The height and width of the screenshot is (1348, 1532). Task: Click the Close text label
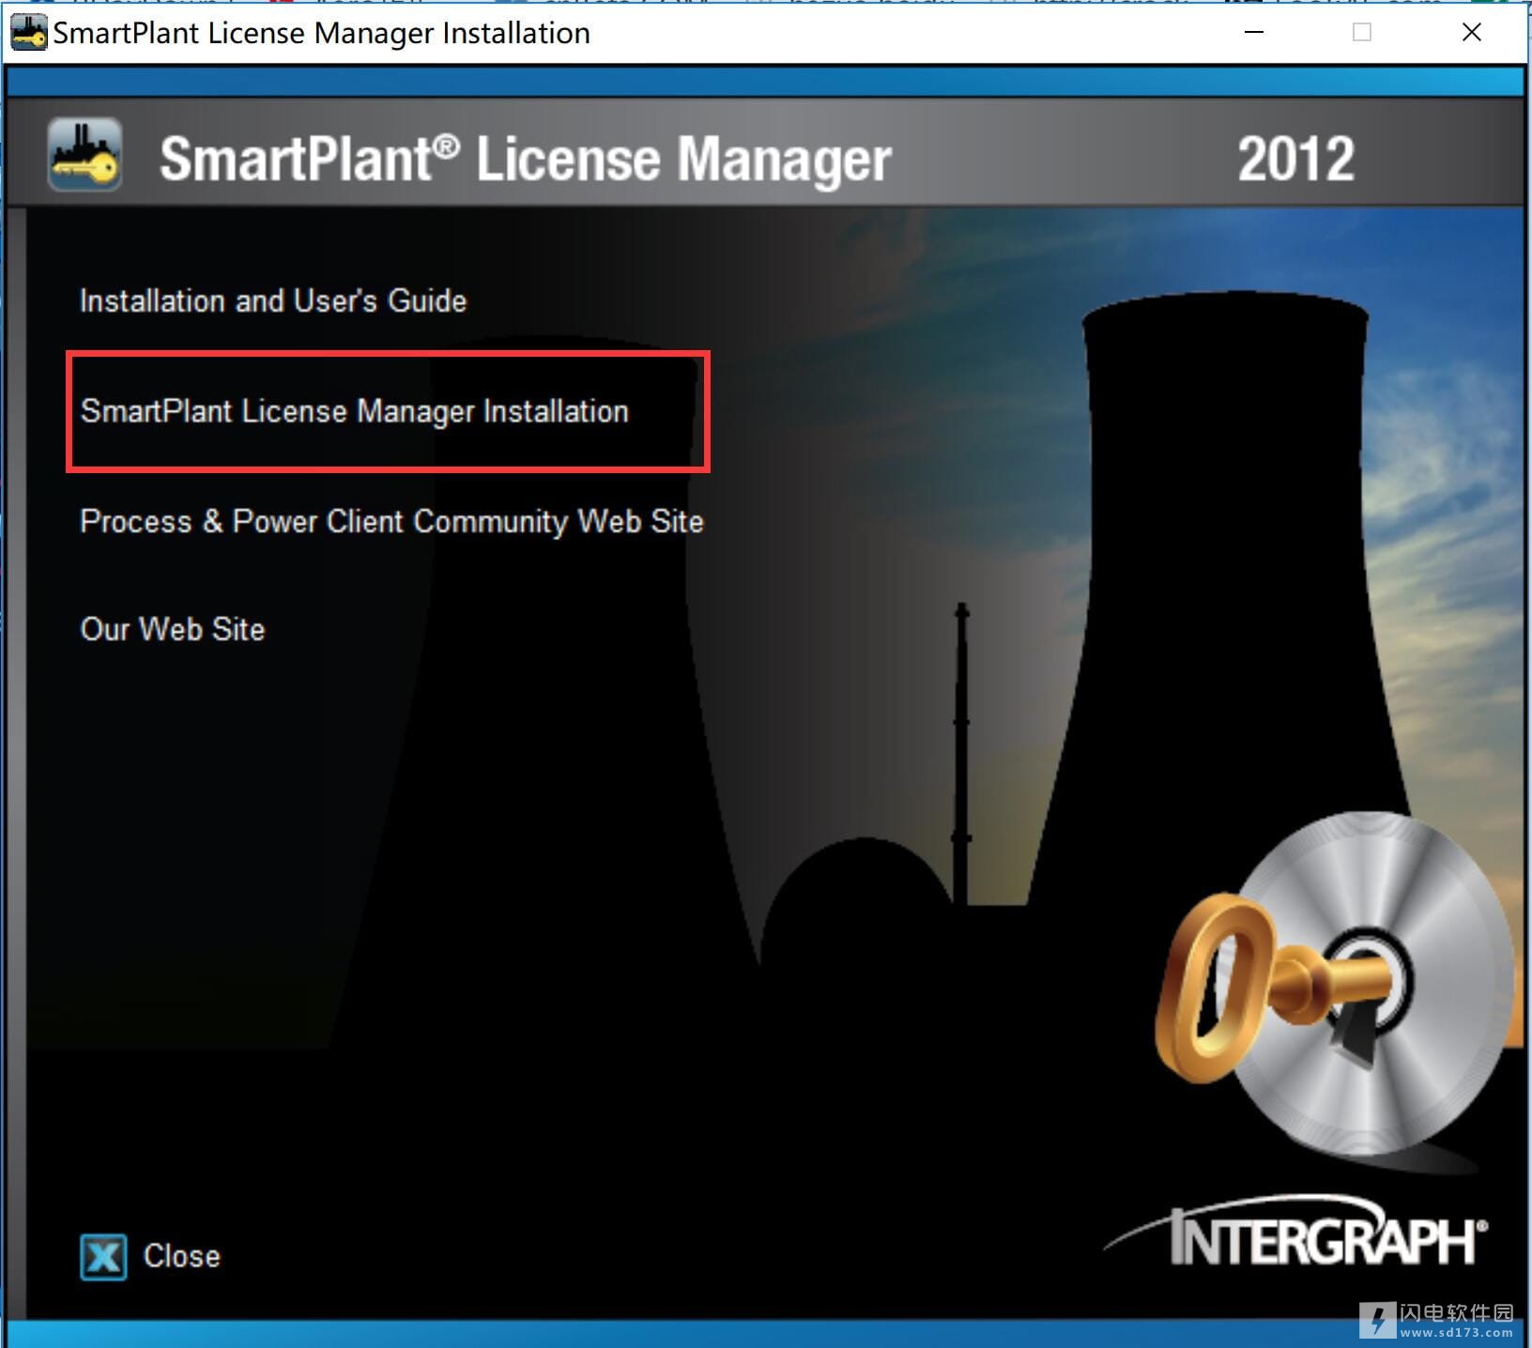(x=182, y=1256)
